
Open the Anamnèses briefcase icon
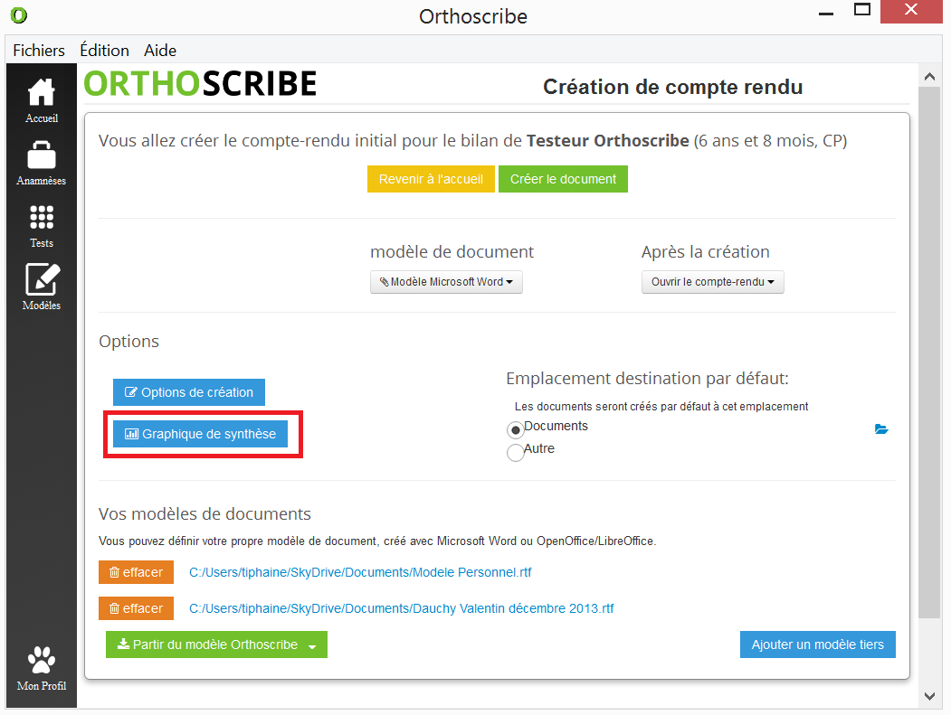click(x=42, y=156)
